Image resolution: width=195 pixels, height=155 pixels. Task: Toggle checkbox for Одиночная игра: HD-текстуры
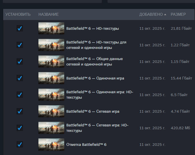point(20,95)
